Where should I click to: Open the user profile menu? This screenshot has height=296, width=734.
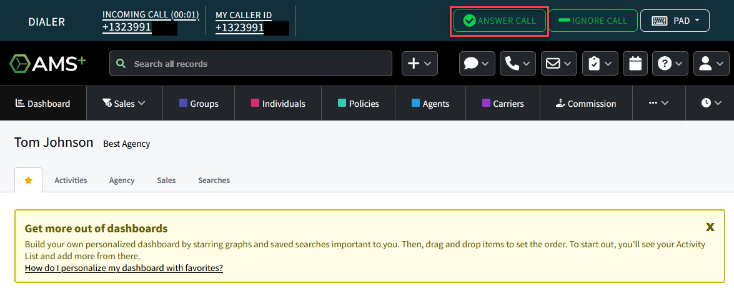click(711, 64)
